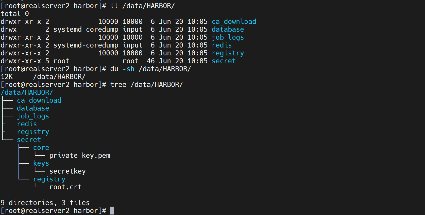
Task: Click the secretkey file under keys
Action: pos(67,171)
